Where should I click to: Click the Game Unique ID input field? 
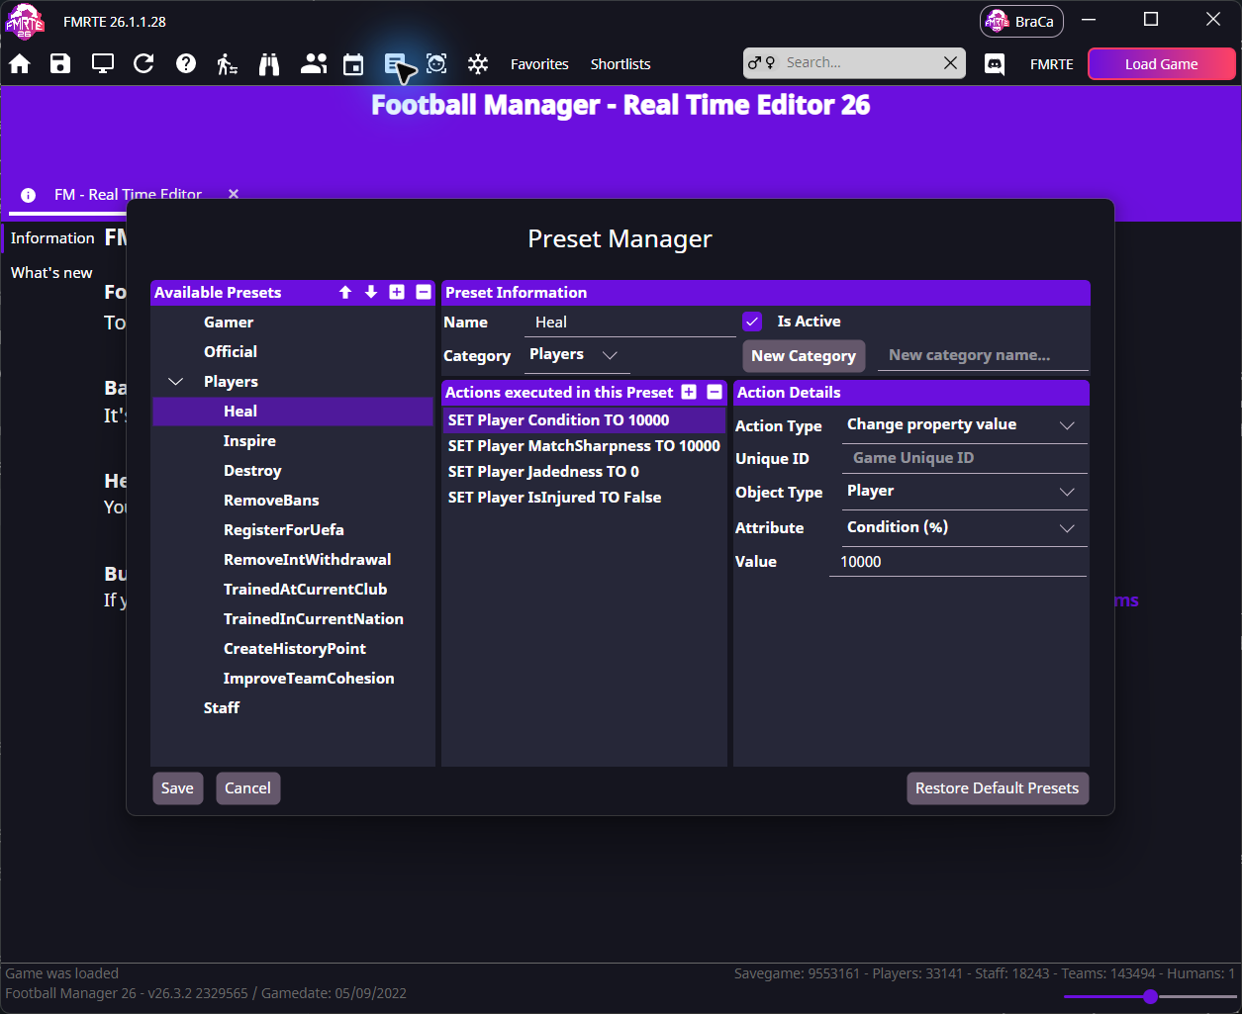(x=964, y=458)
